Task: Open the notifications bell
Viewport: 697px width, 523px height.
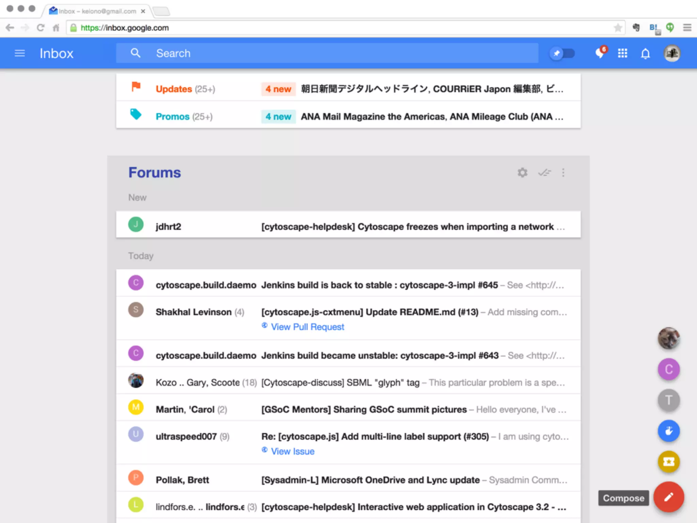Action: (x=645, y=54)
